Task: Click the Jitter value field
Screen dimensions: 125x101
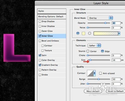Action: pos(116,84)
